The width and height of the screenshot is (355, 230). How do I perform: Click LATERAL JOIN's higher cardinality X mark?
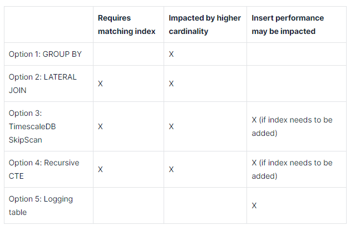(171, 84)
